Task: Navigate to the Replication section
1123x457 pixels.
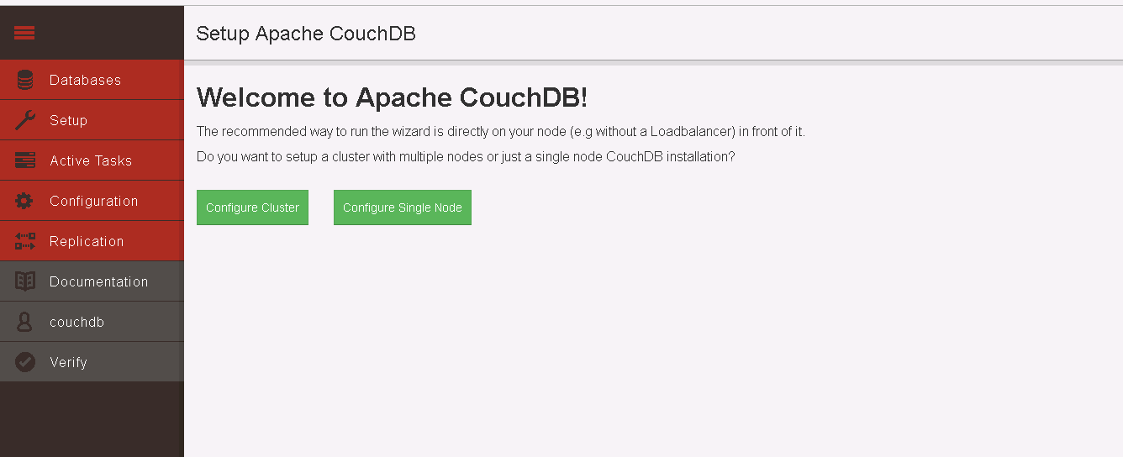Action: click(x=87, y=241)
